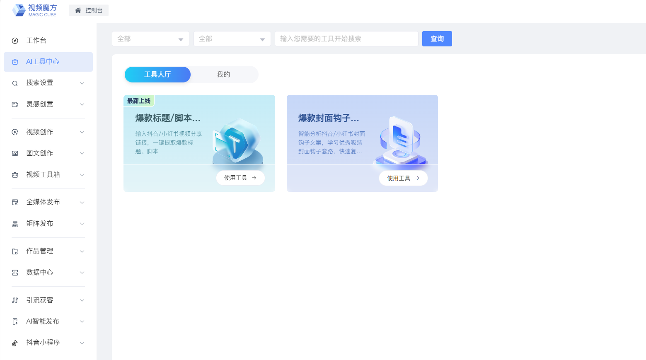646x360 pixels.
Task: Click 使用工具 on 爆款标题/脚本 card
Action: 240,178
